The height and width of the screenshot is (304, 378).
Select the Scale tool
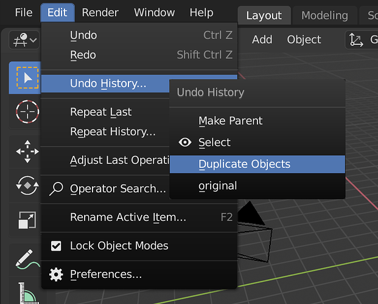point(27,220)
